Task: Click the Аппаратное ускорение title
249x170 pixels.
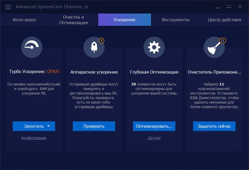Action: point(94,72)
